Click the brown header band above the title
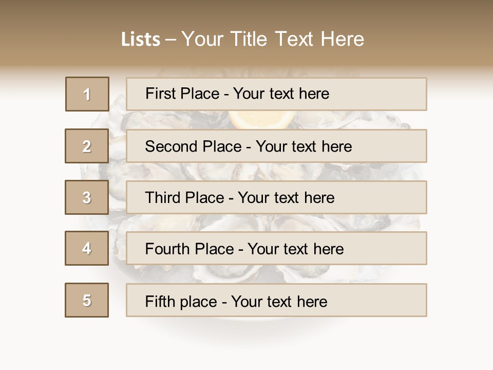 click(x=246, y=13)
